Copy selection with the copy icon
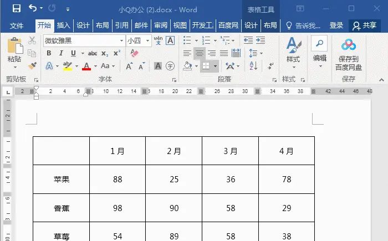 (x=32, y=53)
